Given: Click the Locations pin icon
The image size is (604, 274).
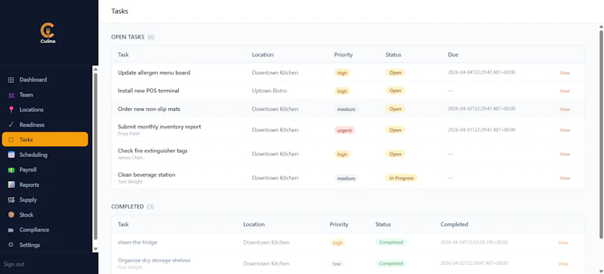Looking at the screenshot, I should (x=11, y=110).
